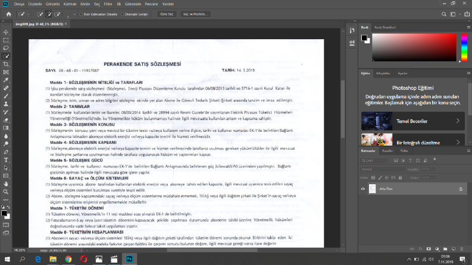This screenshot has height=265, width=472.
Task: Select the Clone Stamp tool
Action: pos(6,104)
